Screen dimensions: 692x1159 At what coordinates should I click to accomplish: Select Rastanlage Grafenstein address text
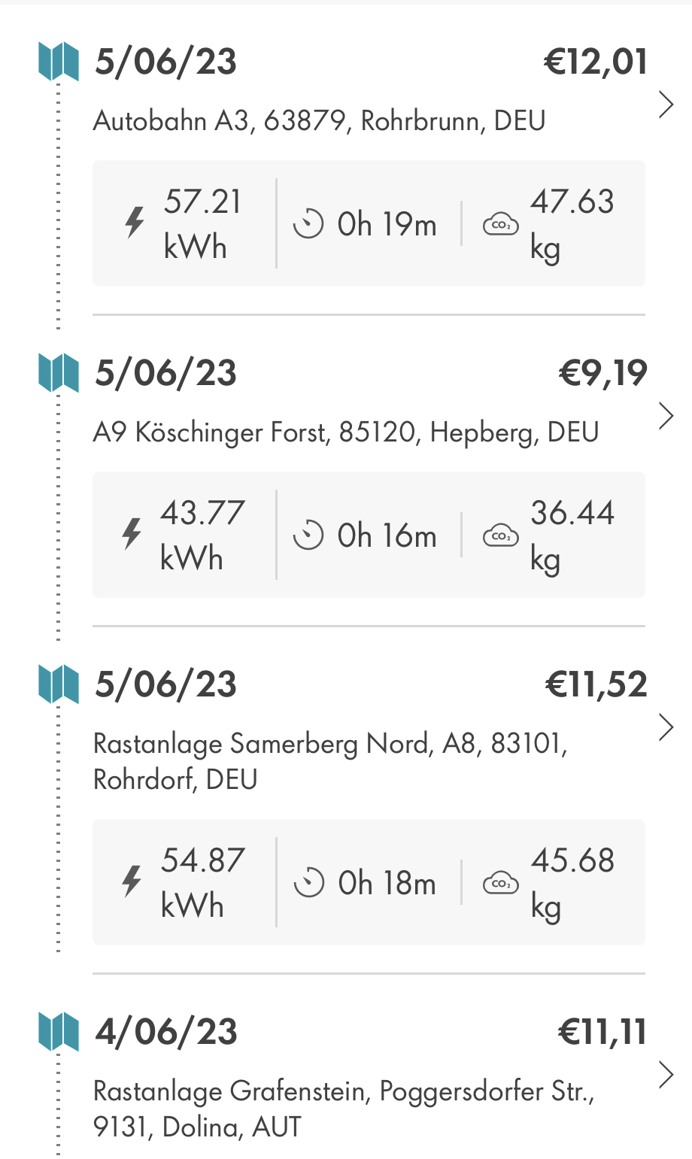point(343,1108)
